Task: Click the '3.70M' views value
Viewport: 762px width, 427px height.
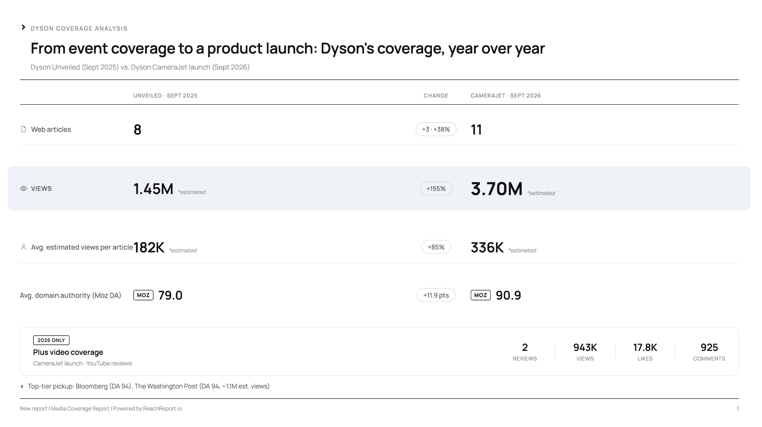Action: [x=497, y=189]
